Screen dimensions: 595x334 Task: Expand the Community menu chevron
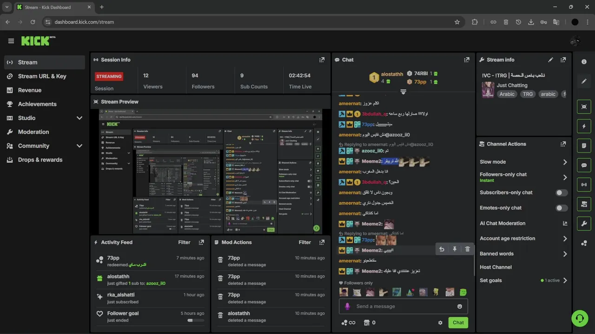[79, 146]
